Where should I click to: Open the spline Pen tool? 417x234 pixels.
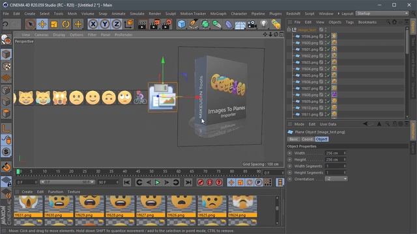pyautogui.click(x=194, y=25)
